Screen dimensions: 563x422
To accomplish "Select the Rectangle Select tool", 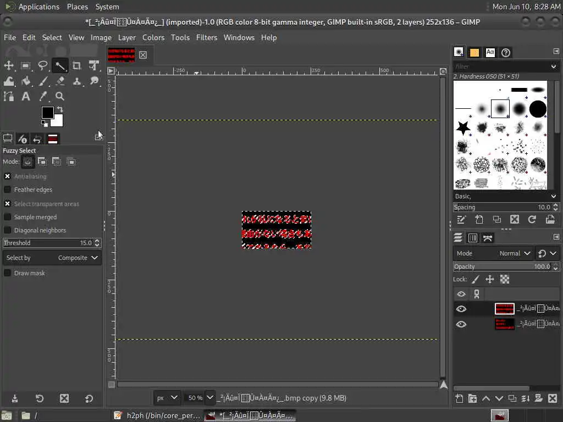I will [x=25, y=66].
